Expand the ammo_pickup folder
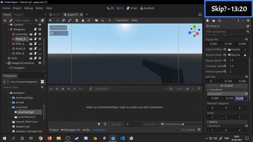Image resolution: width=253 pixels, height=142 pixels. [11, 98]
